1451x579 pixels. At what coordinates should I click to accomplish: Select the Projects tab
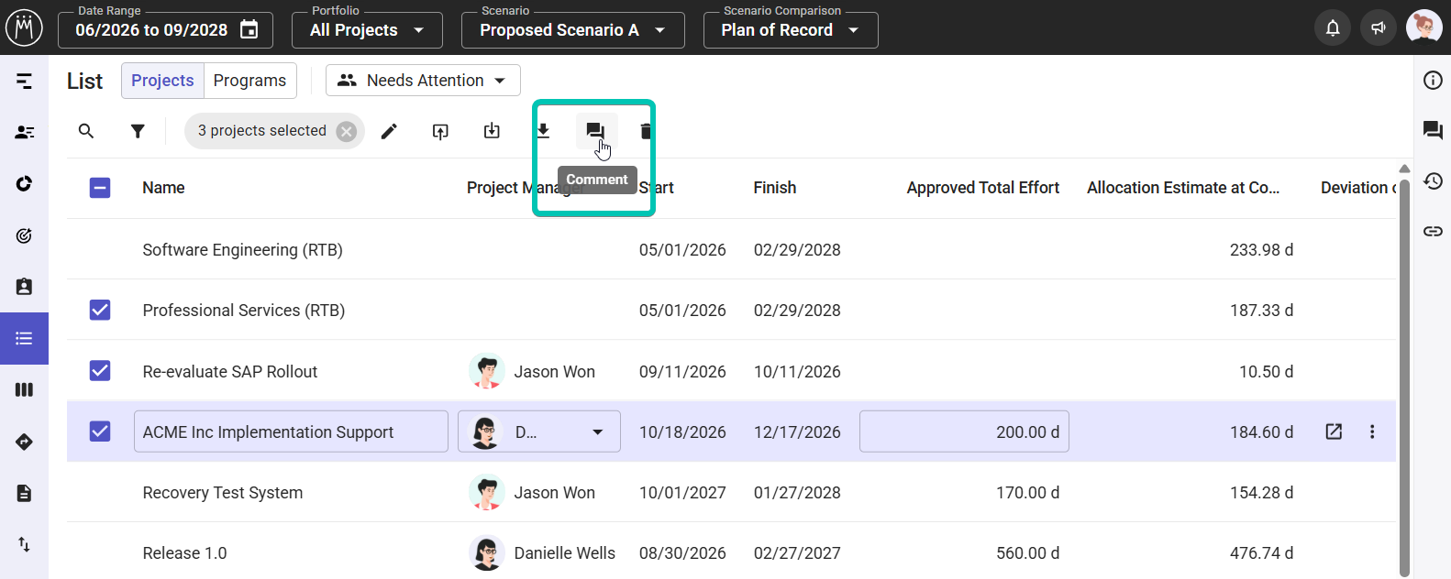162,81
